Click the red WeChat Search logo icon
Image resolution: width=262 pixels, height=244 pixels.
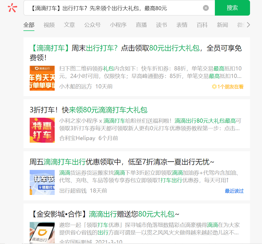[x=12, y=8]
